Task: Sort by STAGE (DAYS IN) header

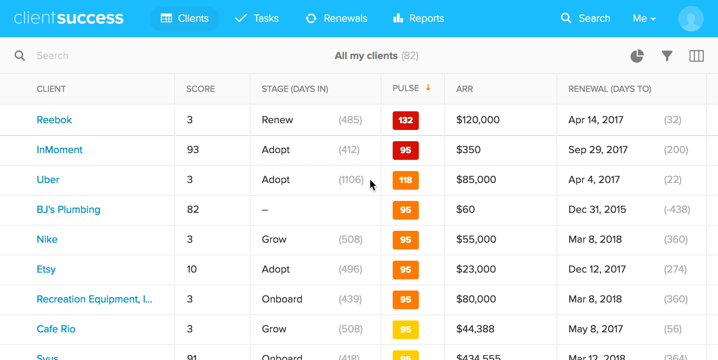Action: point(295,89)
